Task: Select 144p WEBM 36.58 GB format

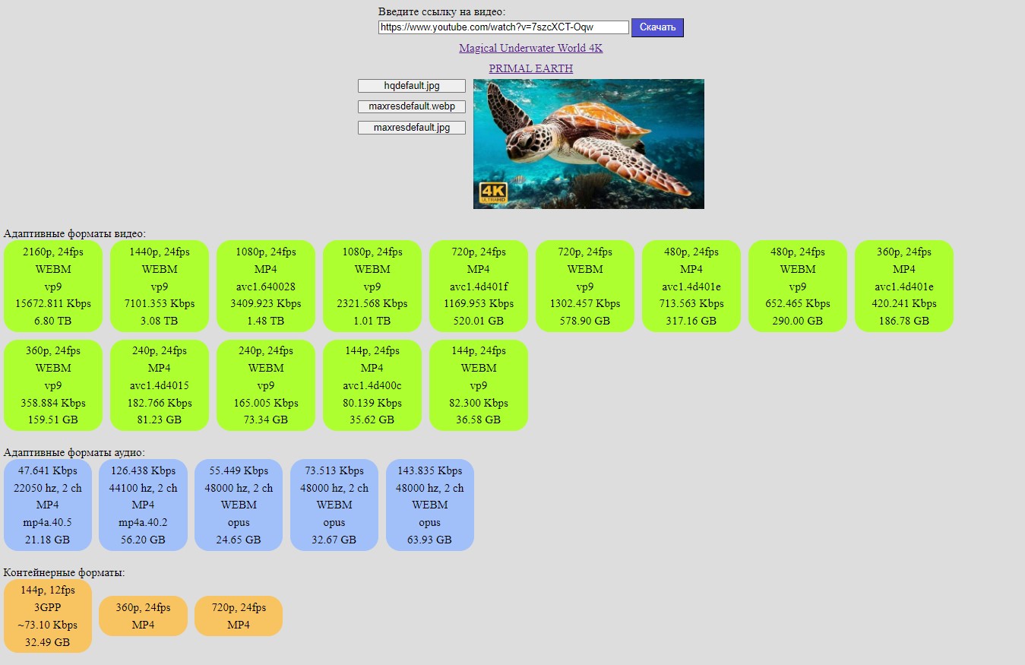Action: (x=479, y=385)
